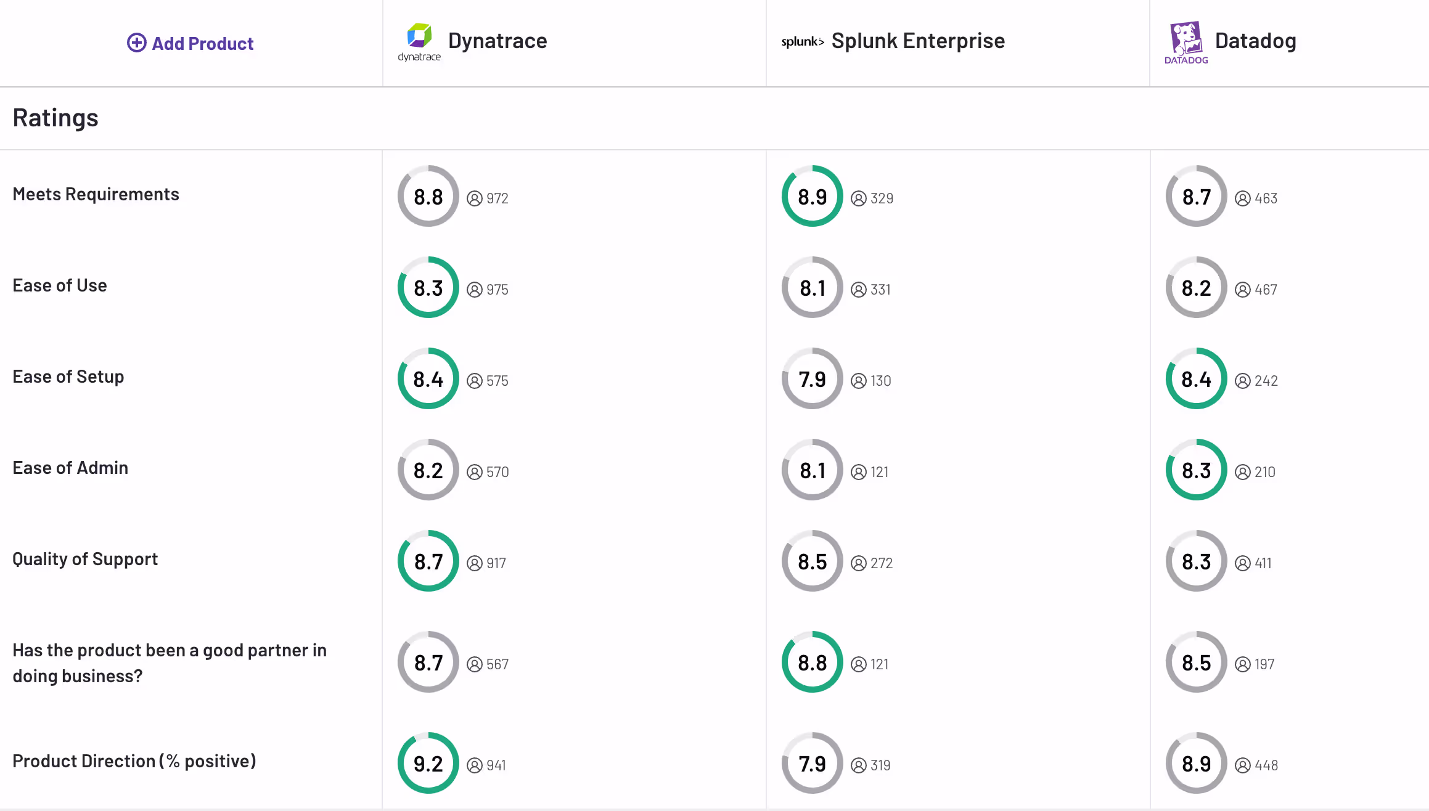Click user icon beside 130 reviews
Image resolution: width=1429 pixels, height=811 pixels.
pyautogui.click(x=858, y=381)
